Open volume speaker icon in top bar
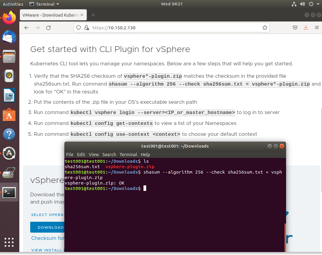This screenshot has width=322, height=255. [x=302, y=4]
